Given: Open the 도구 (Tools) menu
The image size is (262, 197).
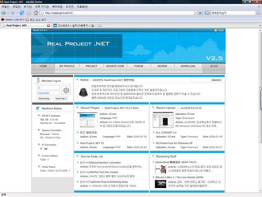Looking at the screenshot, I should (x=69, y=7).
